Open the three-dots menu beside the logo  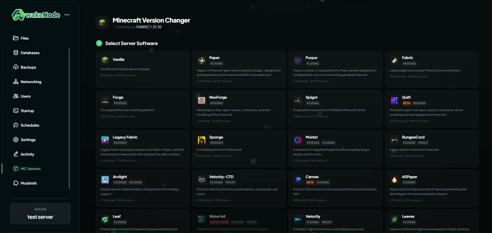click(x=67, y=15)
